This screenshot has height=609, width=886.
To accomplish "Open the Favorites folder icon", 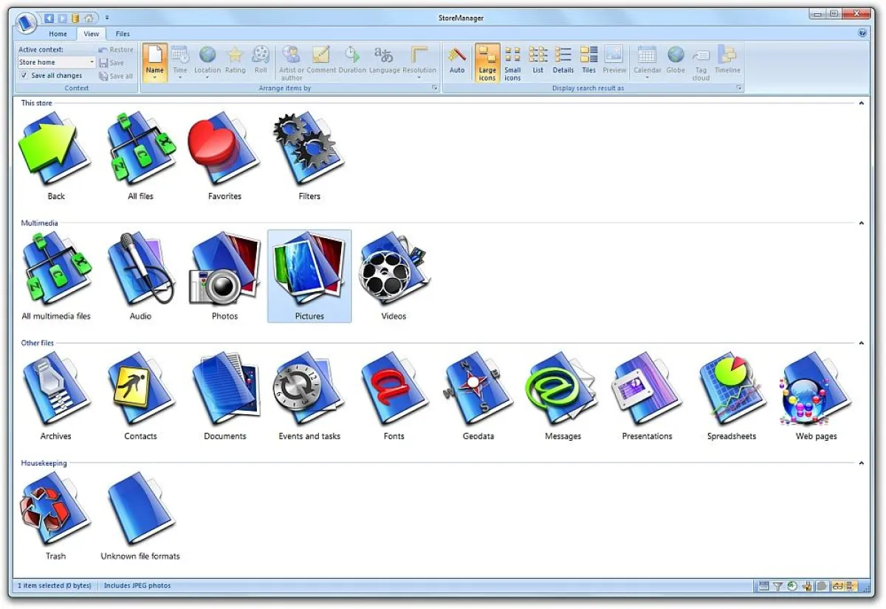I will [224, 150].
